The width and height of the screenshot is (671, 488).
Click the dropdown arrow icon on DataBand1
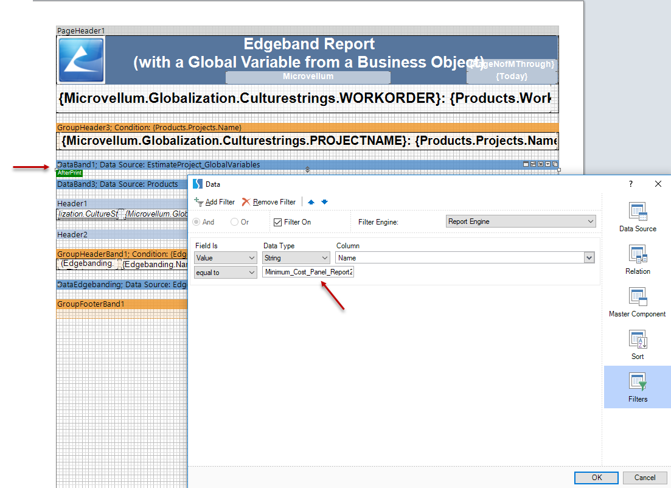click(x=548, y=164)
